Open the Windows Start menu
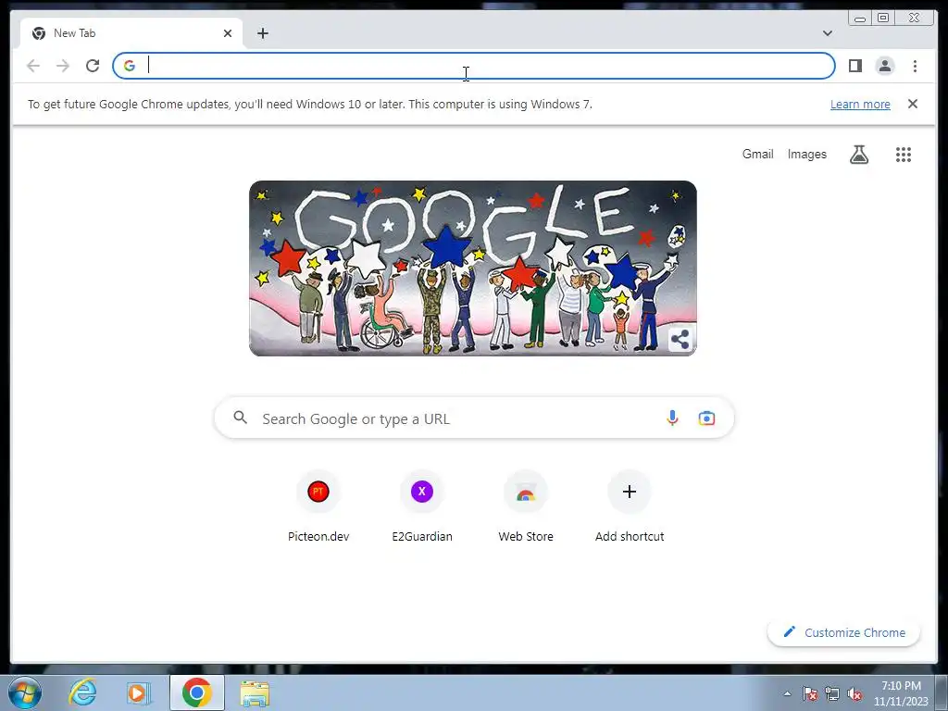 tap(25, 692)
